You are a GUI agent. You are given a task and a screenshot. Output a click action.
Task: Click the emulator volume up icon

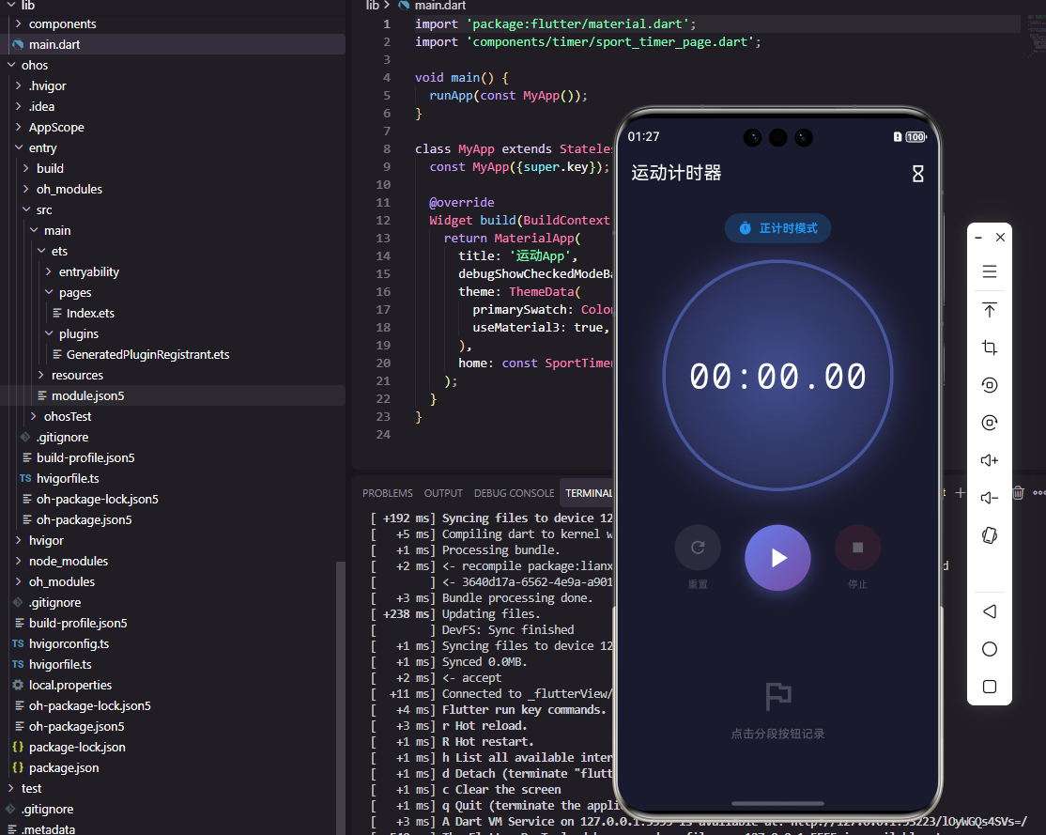(x=990, y=460)
